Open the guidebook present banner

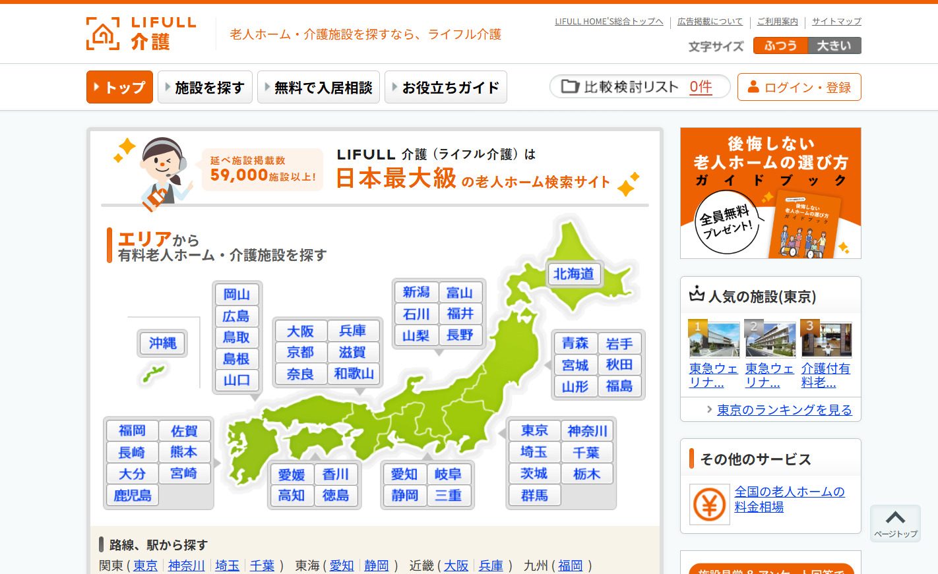(x=770, y=193)
